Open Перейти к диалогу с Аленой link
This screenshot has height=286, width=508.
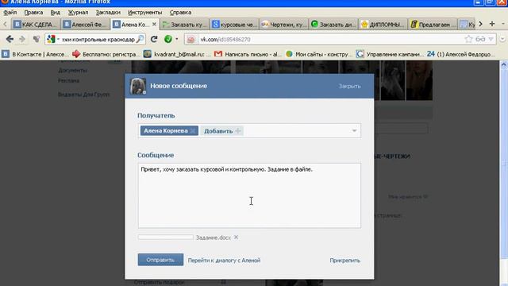coord(224,261)
